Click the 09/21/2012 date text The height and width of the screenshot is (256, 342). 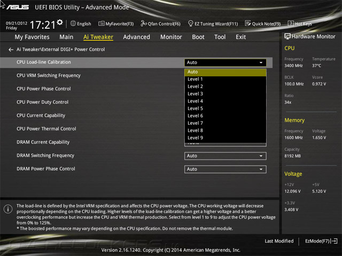pyautogui.click(x=17, y=23)
